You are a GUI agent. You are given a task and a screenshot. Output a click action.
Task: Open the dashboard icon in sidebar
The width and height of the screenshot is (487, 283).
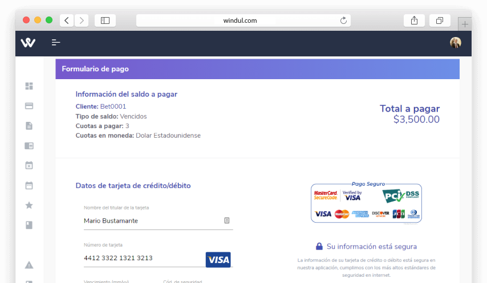click(x=29, y=86)
